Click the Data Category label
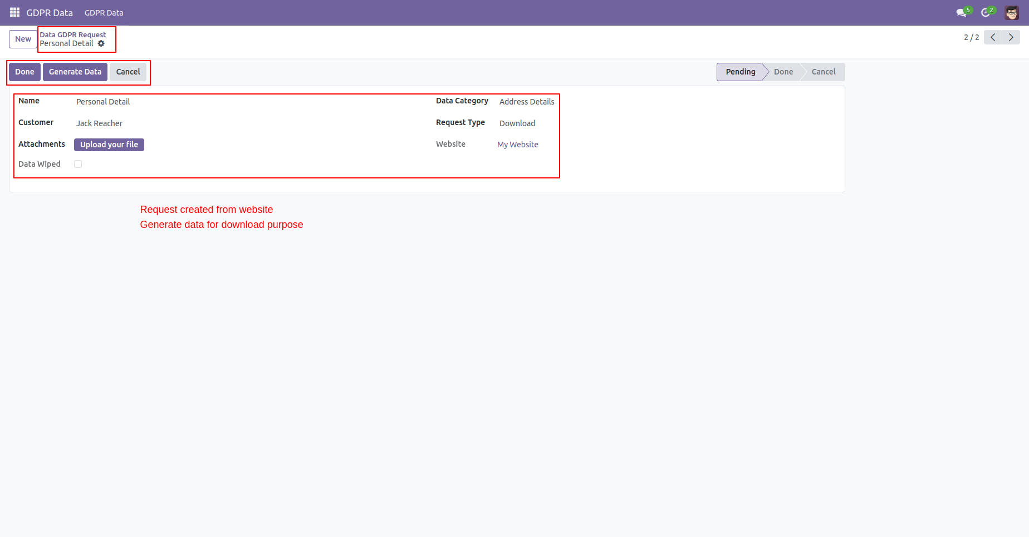1029x537 pixels. (x=462, y=101)
